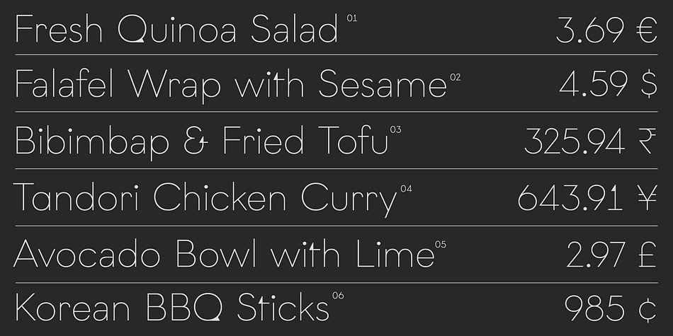Image resolution: width=673 pixels, height=336 pixels.
Task: Click the dollar sign symbol
Action: click(648, 84)
